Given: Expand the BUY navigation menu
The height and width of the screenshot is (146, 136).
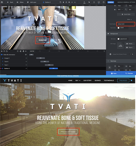Looking at the screenshot, I should [x=78, y=81].
